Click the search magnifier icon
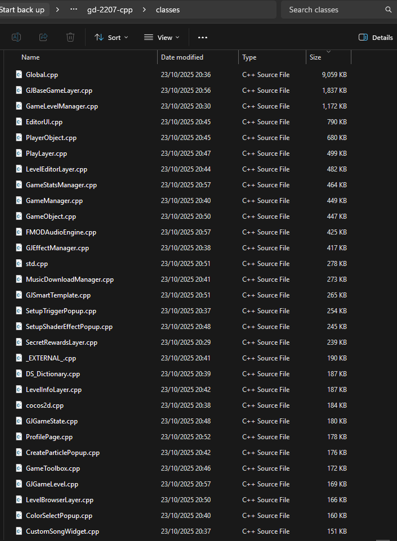The height and width of the screenshot is (541, 397). click(x=389, y=10)
